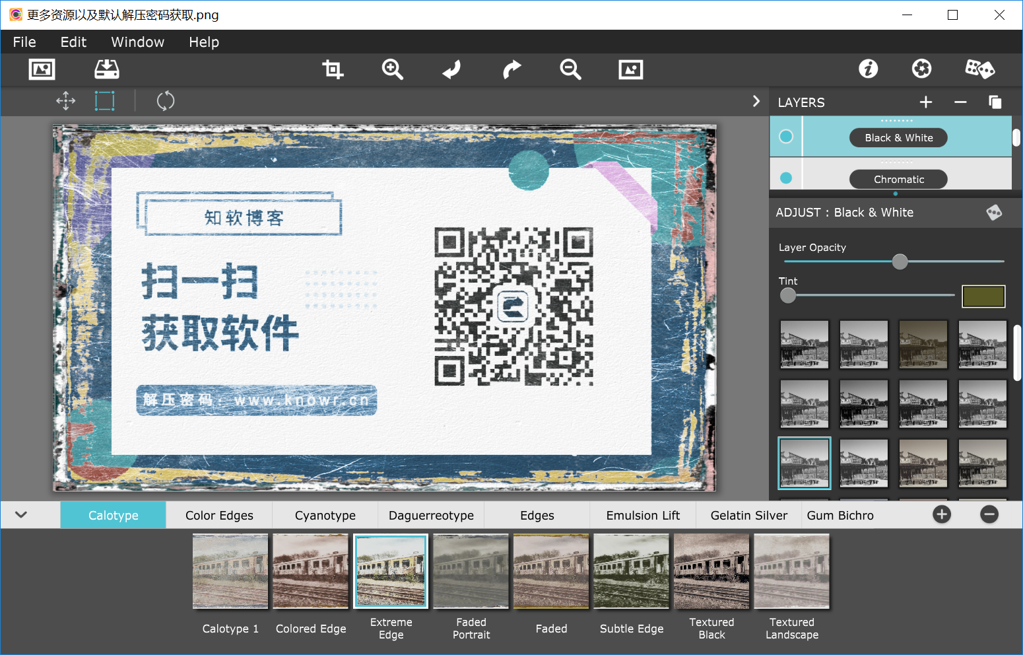Viewport: 1023px width, 655px height.
Task: Select the rectangular selection tool
Action: tap(104, 101)
